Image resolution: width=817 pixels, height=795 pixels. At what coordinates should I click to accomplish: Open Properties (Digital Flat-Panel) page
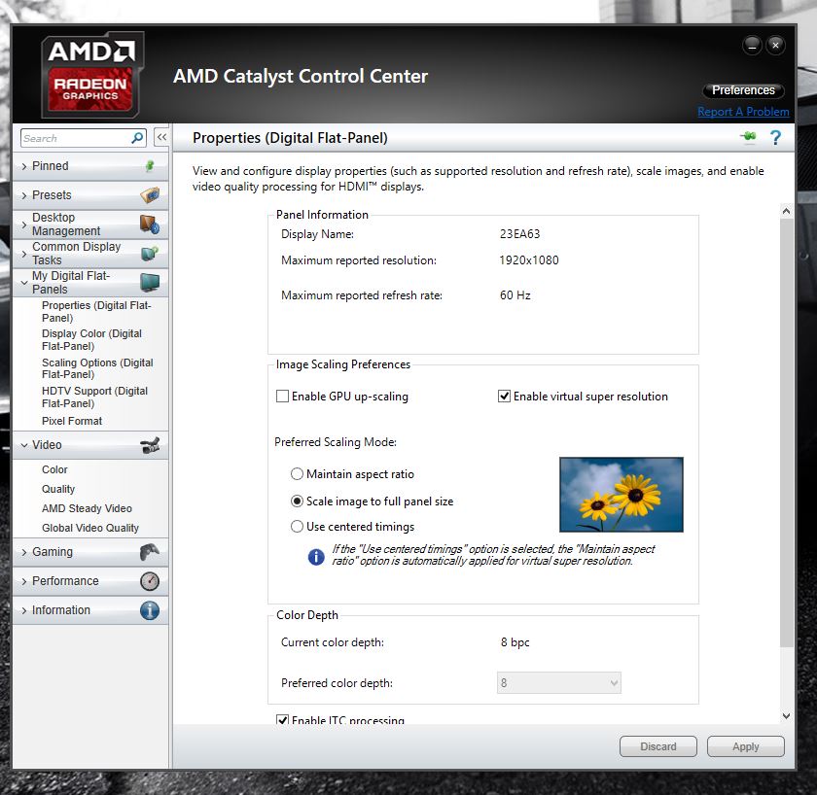[96, 311]
